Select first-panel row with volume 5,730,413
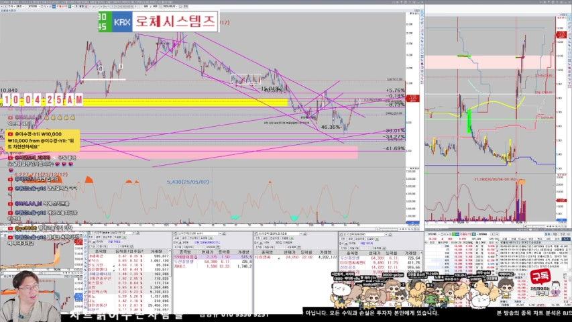The height and width of the screenshot is (322, 572). 129,292
